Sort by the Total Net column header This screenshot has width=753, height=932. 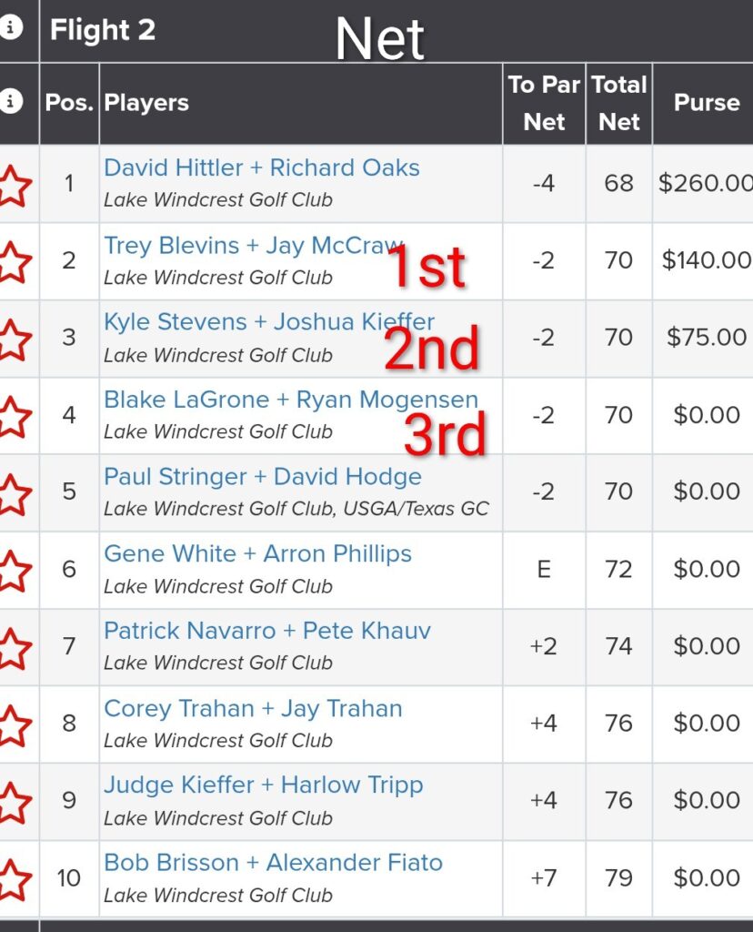tap(618, 103)
